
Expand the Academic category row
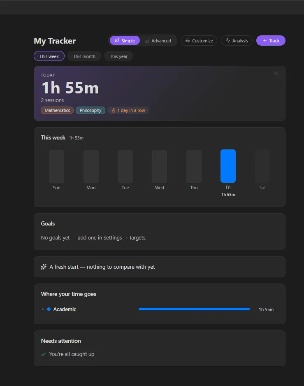(x=43, y=309)
